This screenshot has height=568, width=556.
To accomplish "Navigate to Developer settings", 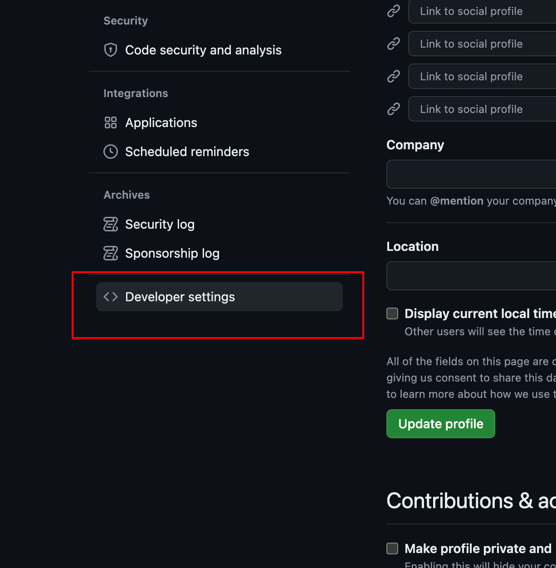I will coord(180,297).
